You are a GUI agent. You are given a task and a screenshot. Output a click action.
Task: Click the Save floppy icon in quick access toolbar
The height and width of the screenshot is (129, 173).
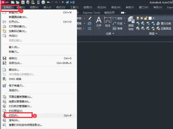click(x=23, y=2)
